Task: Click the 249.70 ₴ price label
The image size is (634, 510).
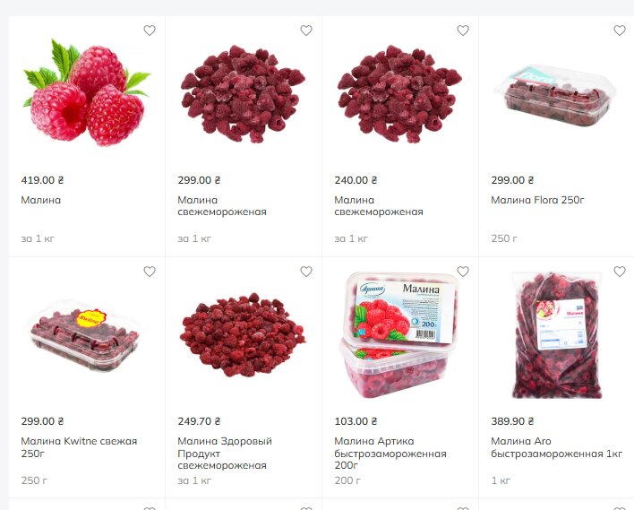Action: [x=199, y=421]
